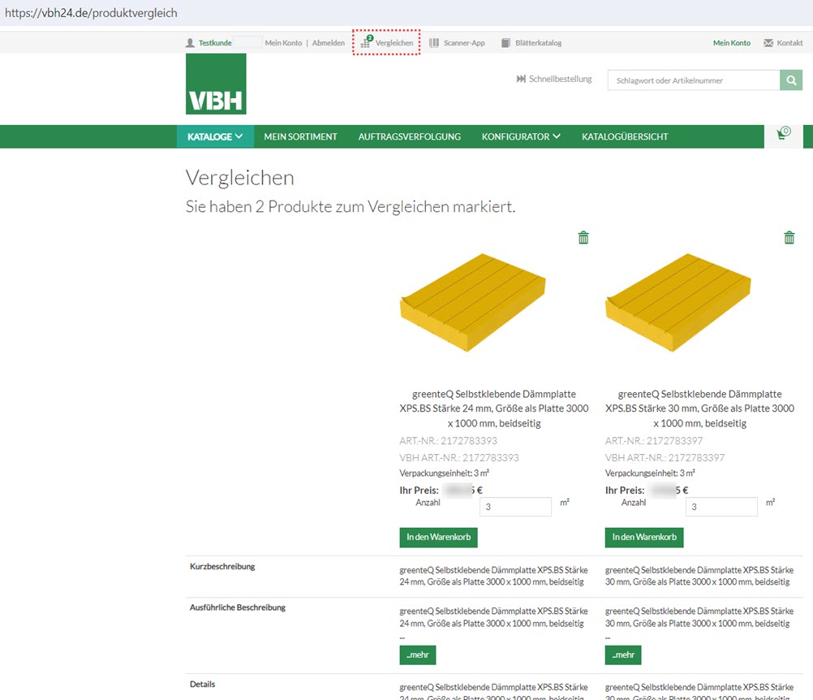Click ...mehr under the 30 mm description
813x700 pixels.
623,655
